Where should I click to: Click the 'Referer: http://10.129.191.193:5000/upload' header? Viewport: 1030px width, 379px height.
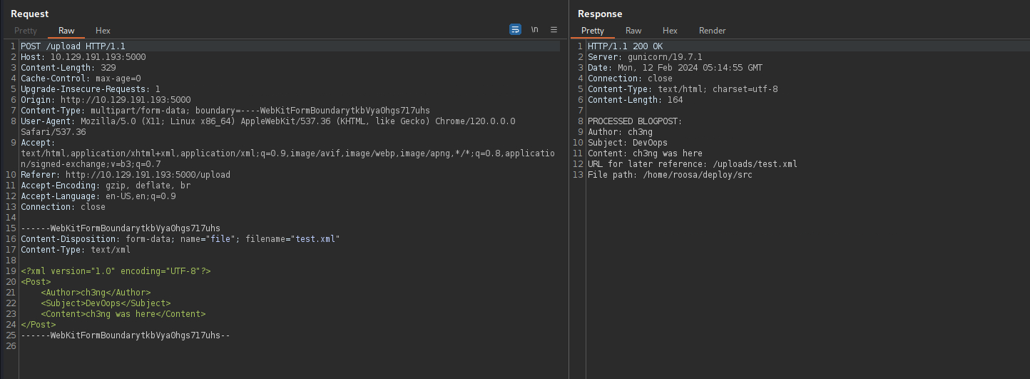(126, 175)
